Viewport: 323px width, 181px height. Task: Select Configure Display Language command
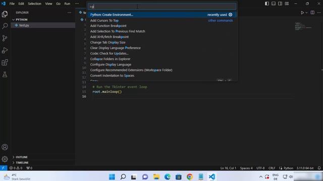[x=162, y=65]
